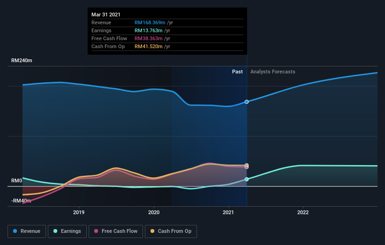The image size is (385, 245).
Task: Click the 2020 x-axis label
Action: (154, 212)
